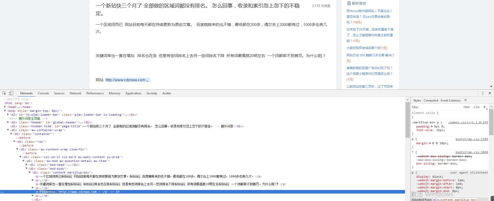Click the Elements panel scrollbar up arrow
The width and height of the screenshot is (494, 201).
(408, 100)
